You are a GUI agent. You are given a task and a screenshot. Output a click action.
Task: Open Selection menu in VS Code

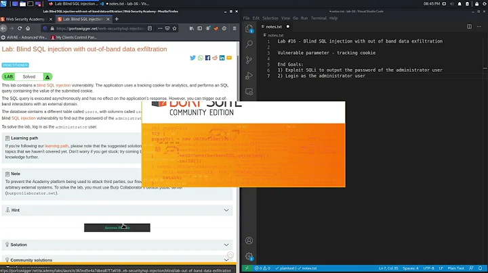pyautogui.click(x=270, y=18)
